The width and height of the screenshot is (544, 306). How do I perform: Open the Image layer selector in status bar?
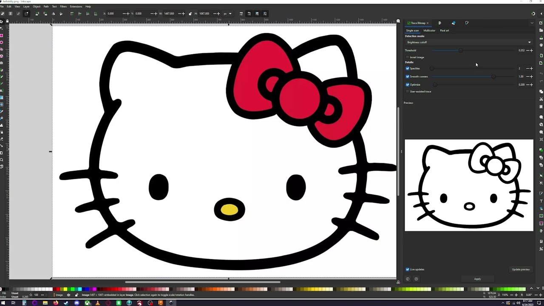(x=59, y=295)
